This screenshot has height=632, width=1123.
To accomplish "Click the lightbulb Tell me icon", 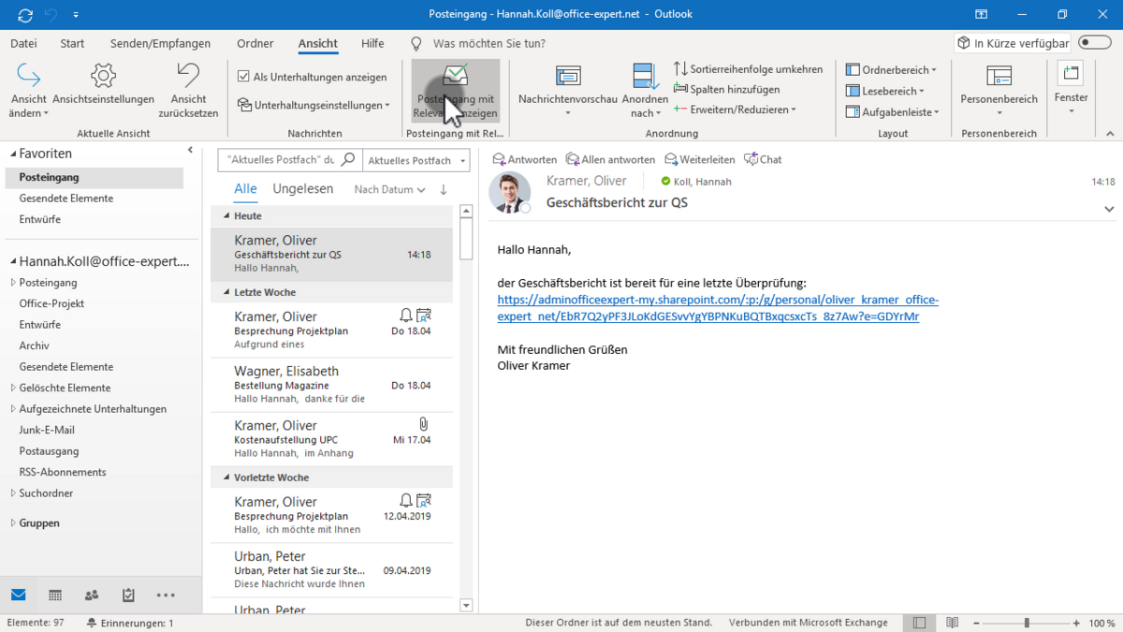I will (417, 44).
